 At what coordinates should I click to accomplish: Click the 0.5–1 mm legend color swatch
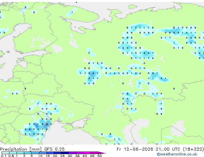tap(13, 153)
